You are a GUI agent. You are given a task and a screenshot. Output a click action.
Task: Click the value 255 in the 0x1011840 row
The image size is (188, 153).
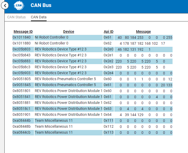tap(169, 38)
